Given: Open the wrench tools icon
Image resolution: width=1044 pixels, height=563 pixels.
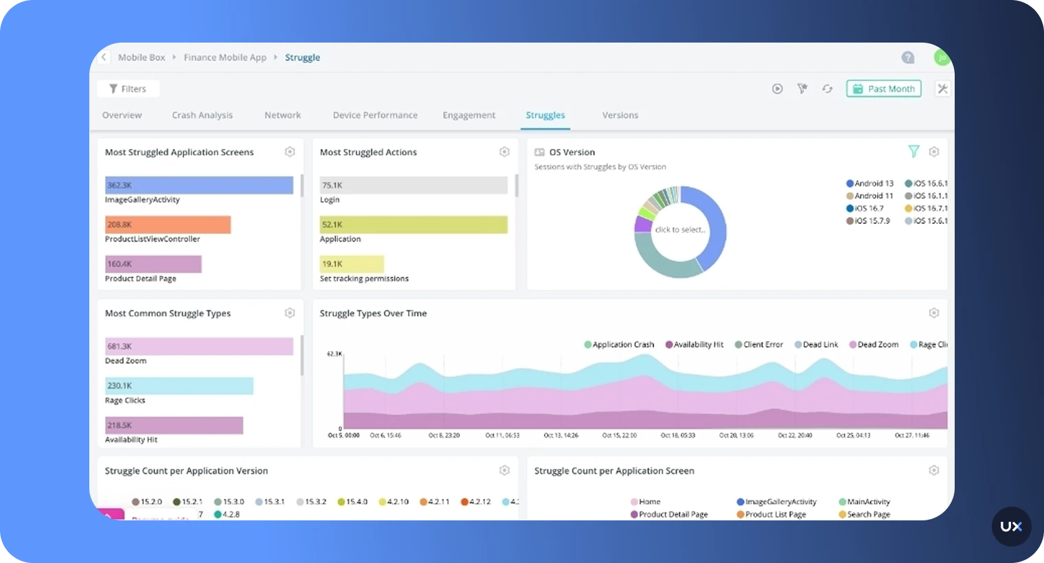Looking at the screenshot, I should [x=942, y=89].
